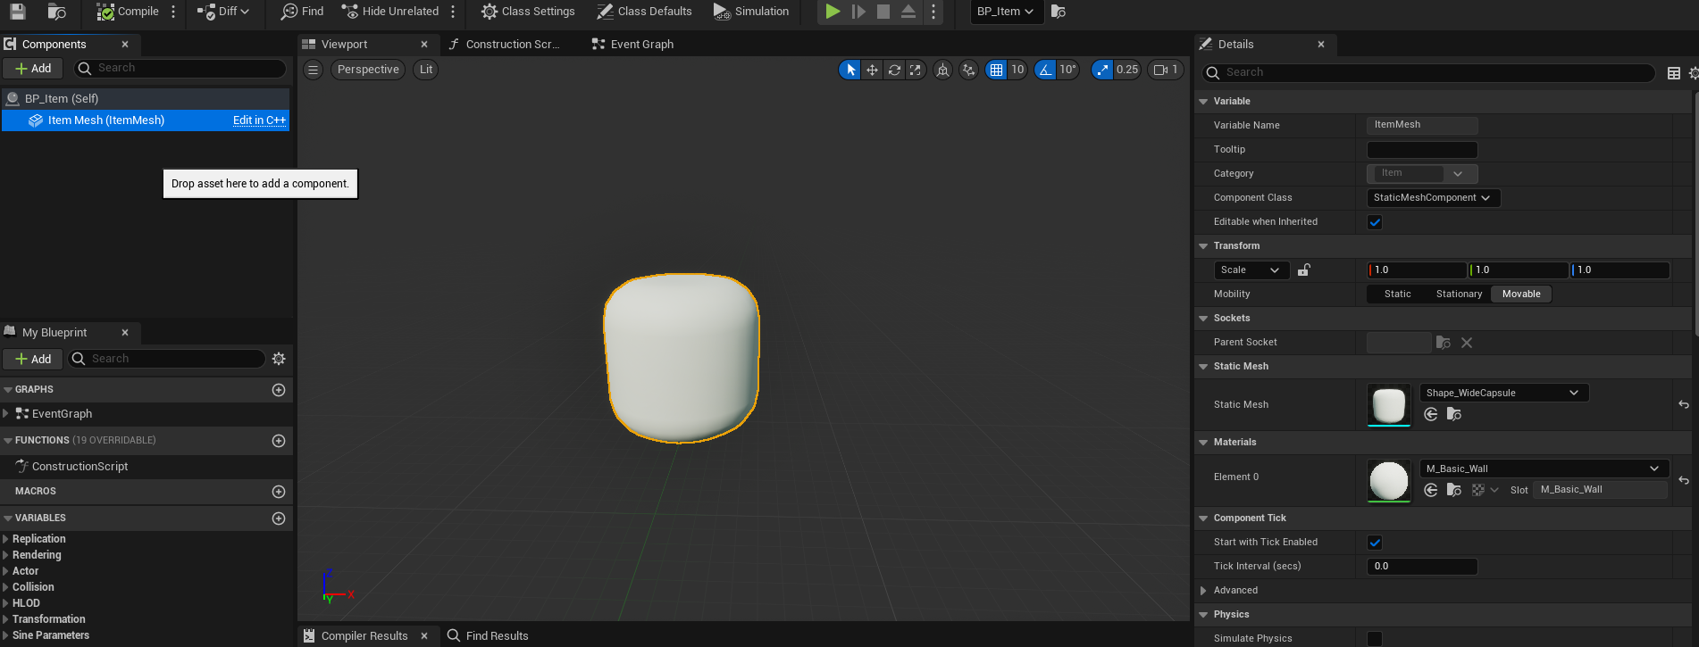
Task: Click the M_Basic_Wall material thumbnail
Action: [x=1388, y=481]
